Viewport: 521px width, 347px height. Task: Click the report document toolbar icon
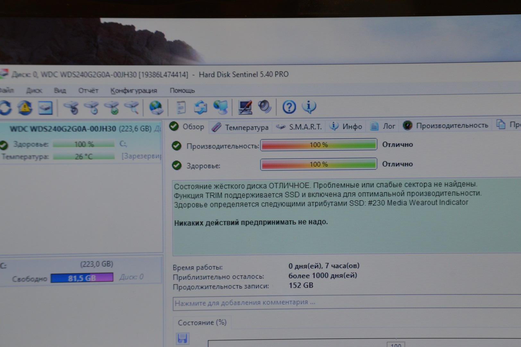pos(181,108)
